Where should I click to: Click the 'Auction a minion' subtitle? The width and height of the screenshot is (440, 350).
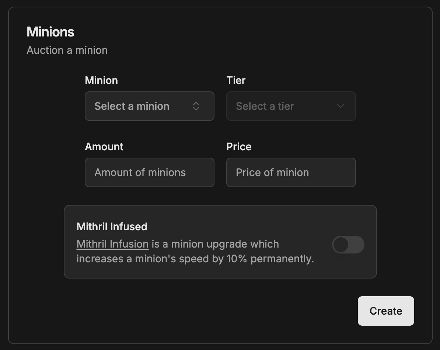[67, 50]
